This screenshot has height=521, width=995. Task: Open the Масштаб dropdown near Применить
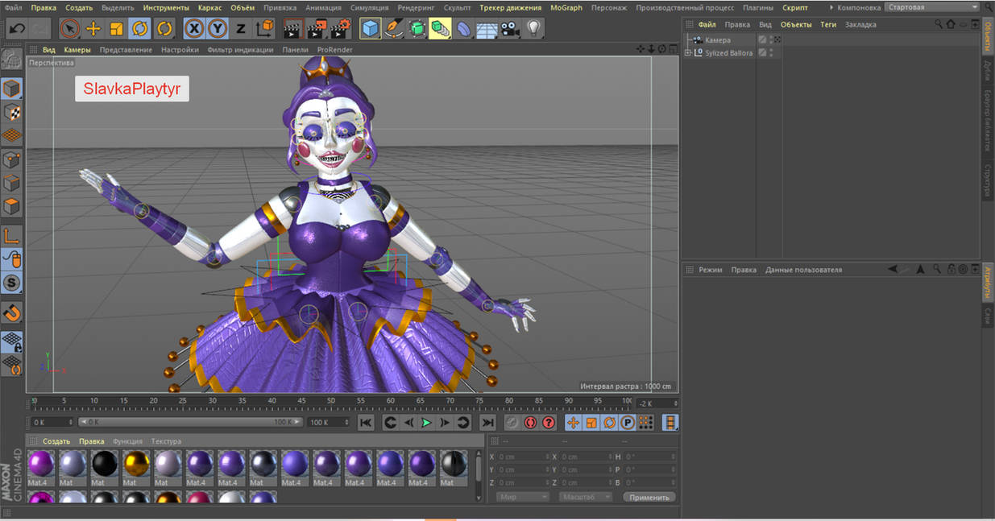[585, 497]
